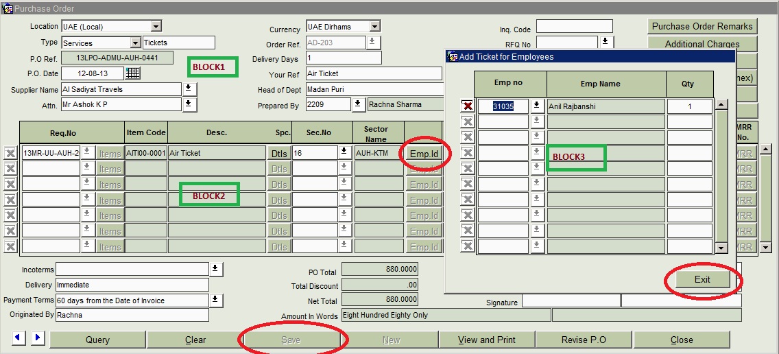Click the View and Print button
Image resolution: width=779 pixels, height=354 pixels.
pyautogui.click(x=486, y=340)
